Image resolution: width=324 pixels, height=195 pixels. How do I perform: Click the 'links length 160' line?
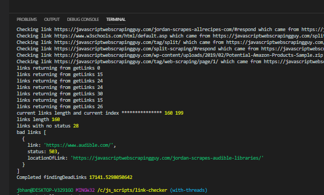38,119
